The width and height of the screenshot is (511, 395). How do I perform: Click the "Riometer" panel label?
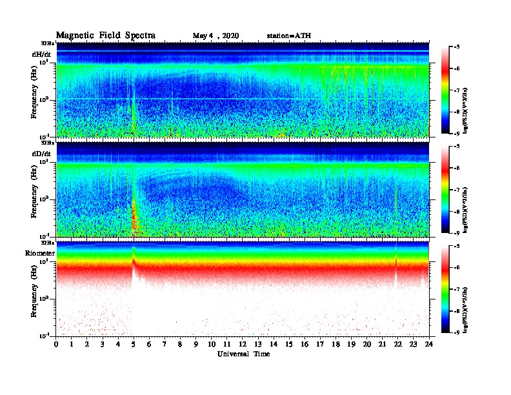40,253
